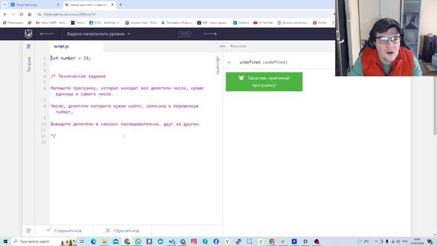Image resolution: width=437 pixels, height=246 pixels.
Task: Click the panel resize arrows icon beside Консоль
Action: pos(222,46)
